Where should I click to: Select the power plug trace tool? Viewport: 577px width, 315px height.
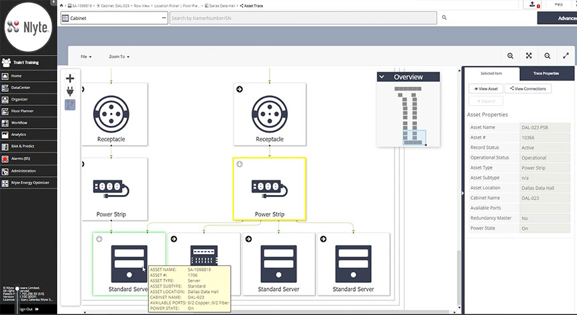[x=70, y=92]
